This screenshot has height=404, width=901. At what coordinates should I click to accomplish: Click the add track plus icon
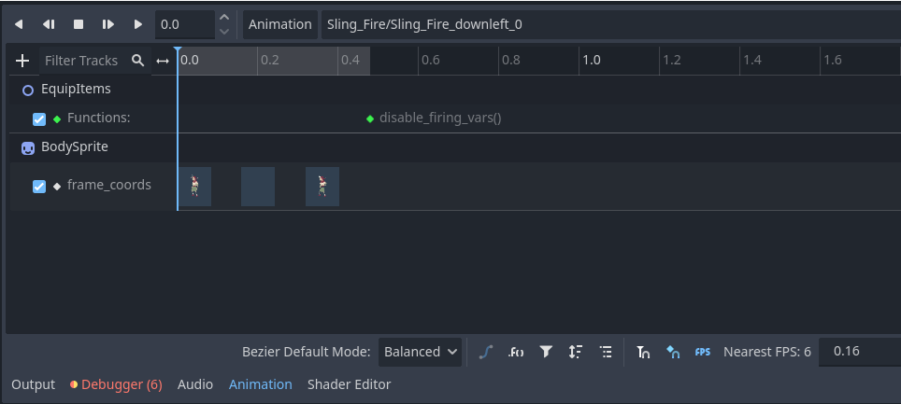(x=23, y=61)
